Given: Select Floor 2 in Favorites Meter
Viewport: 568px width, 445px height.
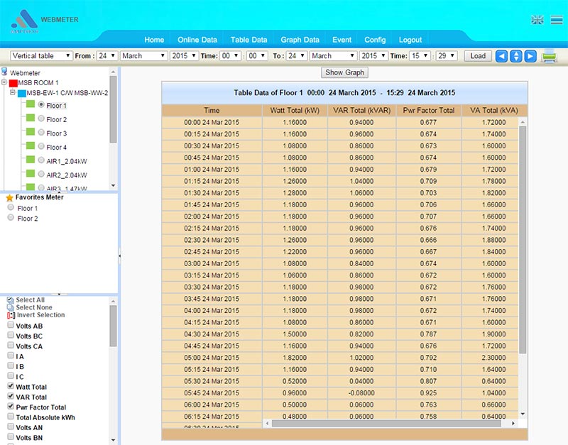Looking at the screenshot, I should click(11, 217).
